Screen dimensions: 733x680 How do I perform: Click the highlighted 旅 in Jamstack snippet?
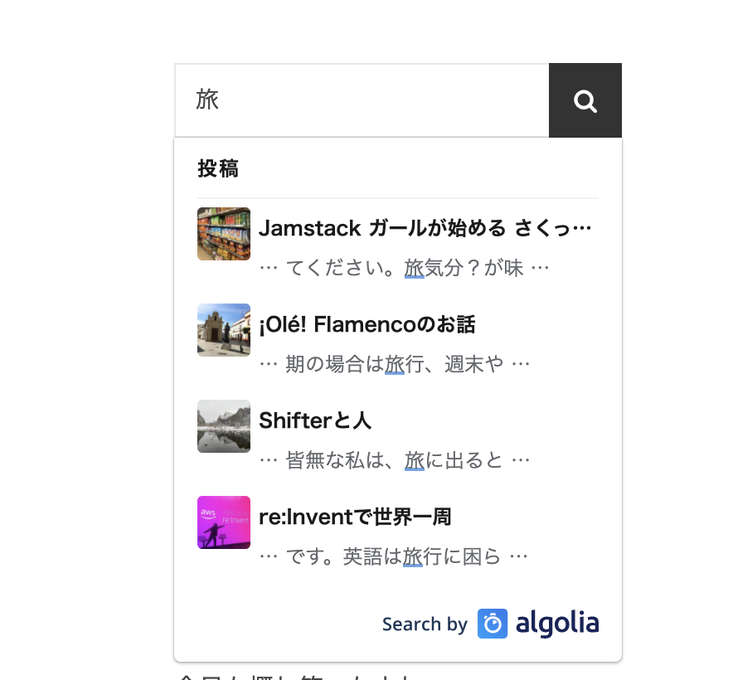415,269
